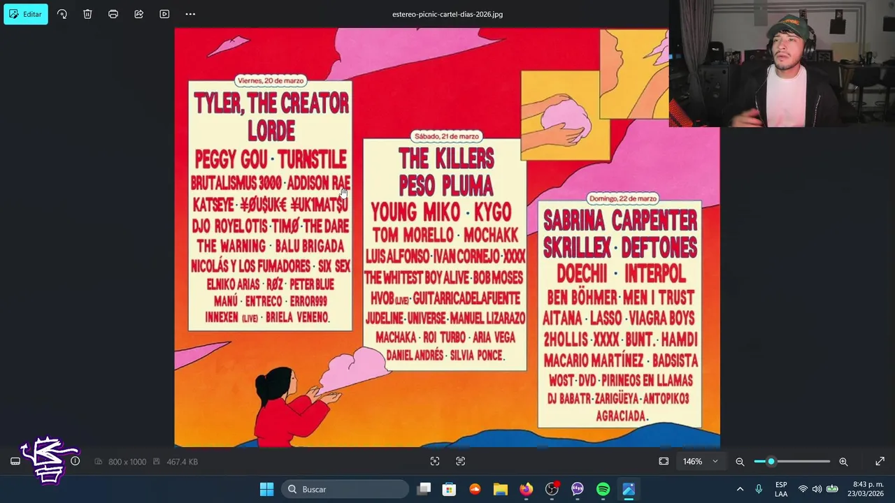
Task: Open the purple chat app in the taskbar
Action: [578, 489]
